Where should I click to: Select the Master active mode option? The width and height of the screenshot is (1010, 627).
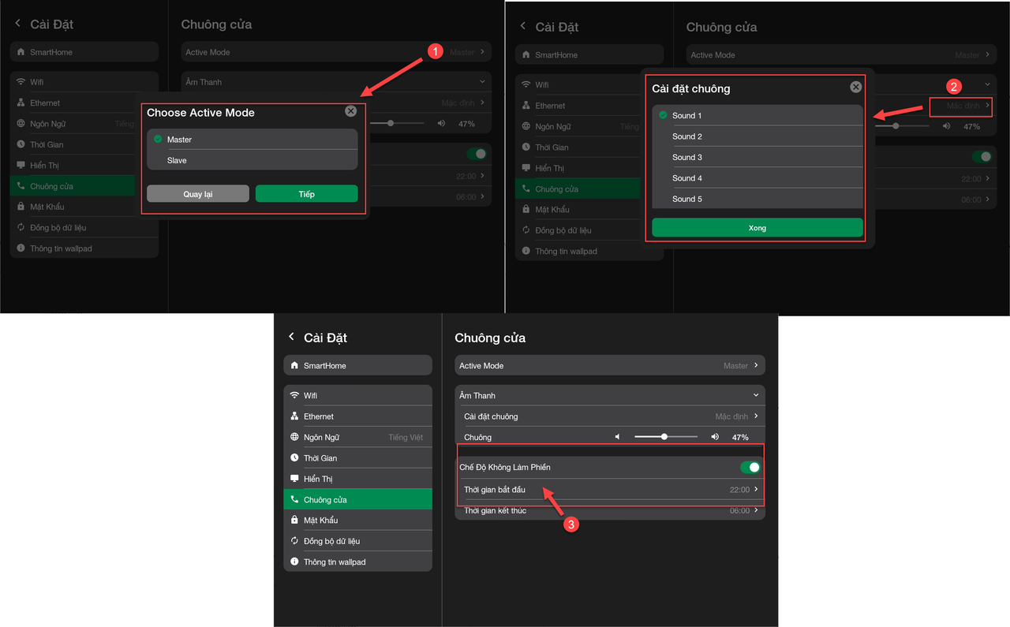tap(179, 140)
